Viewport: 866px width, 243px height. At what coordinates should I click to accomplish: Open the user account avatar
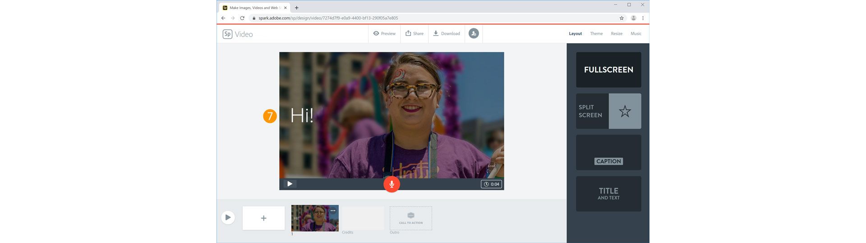(474, 33)
